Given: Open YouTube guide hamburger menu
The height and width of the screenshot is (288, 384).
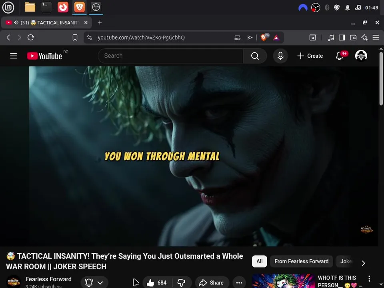Looking at the screenshot, I should point(14,56).
